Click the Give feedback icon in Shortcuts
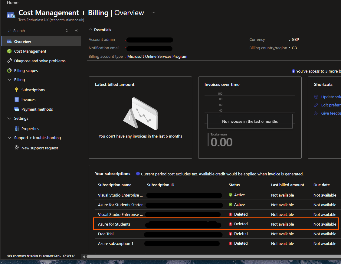The image size is (341, 264). [316, 113]
